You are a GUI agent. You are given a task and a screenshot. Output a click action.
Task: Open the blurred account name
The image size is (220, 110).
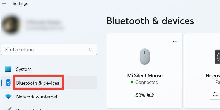43,22
